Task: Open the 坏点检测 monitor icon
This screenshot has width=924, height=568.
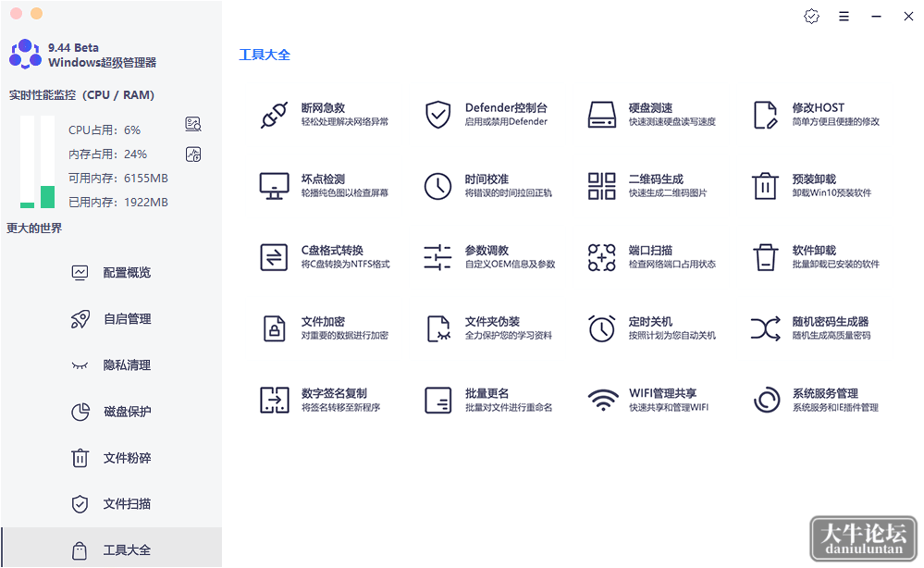Action: (274, 186)
